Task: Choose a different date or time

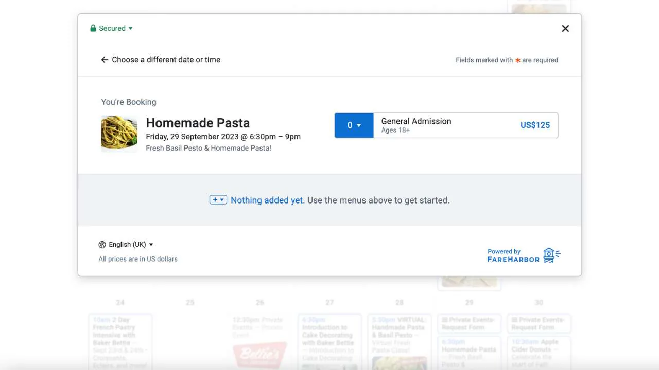Action: (161, 60)
